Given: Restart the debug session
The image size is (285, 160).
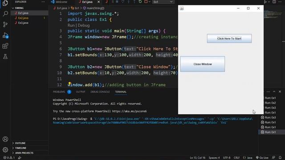Looking at the screenshot, I should coord(140,2).
